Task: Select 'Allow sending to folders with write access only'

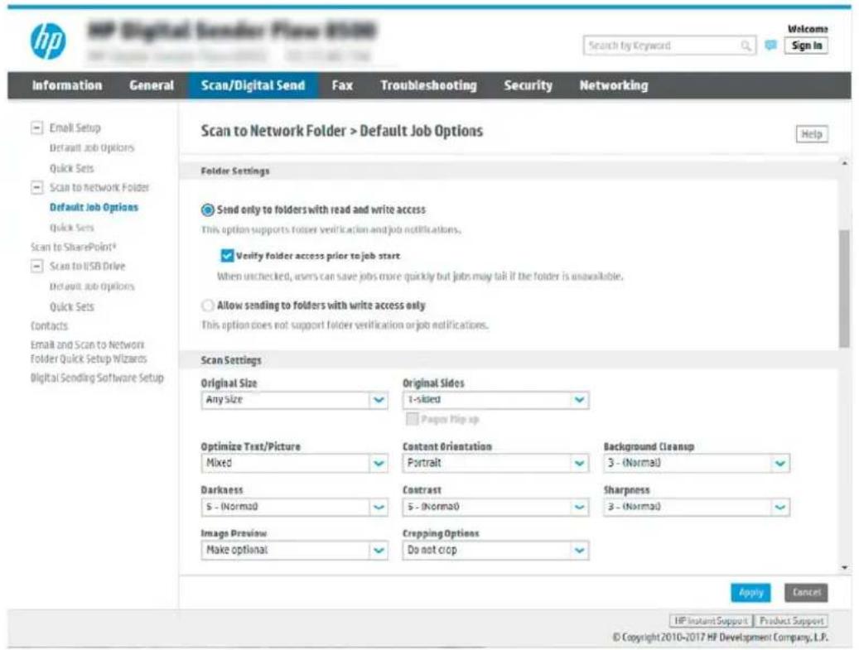Action: (x=208, y=306)
